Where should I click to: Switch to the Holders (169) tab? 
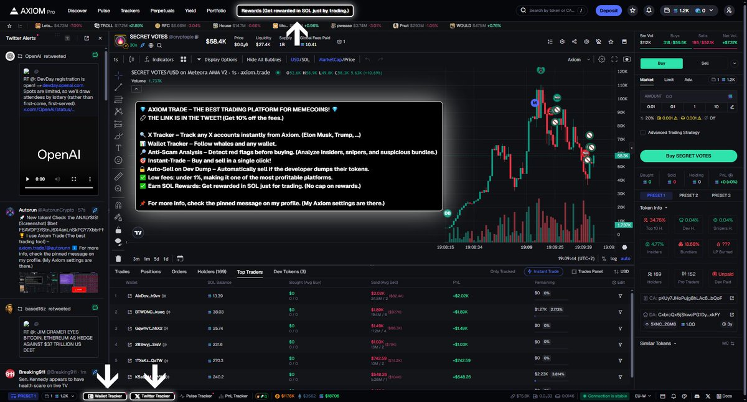(212, 271)
